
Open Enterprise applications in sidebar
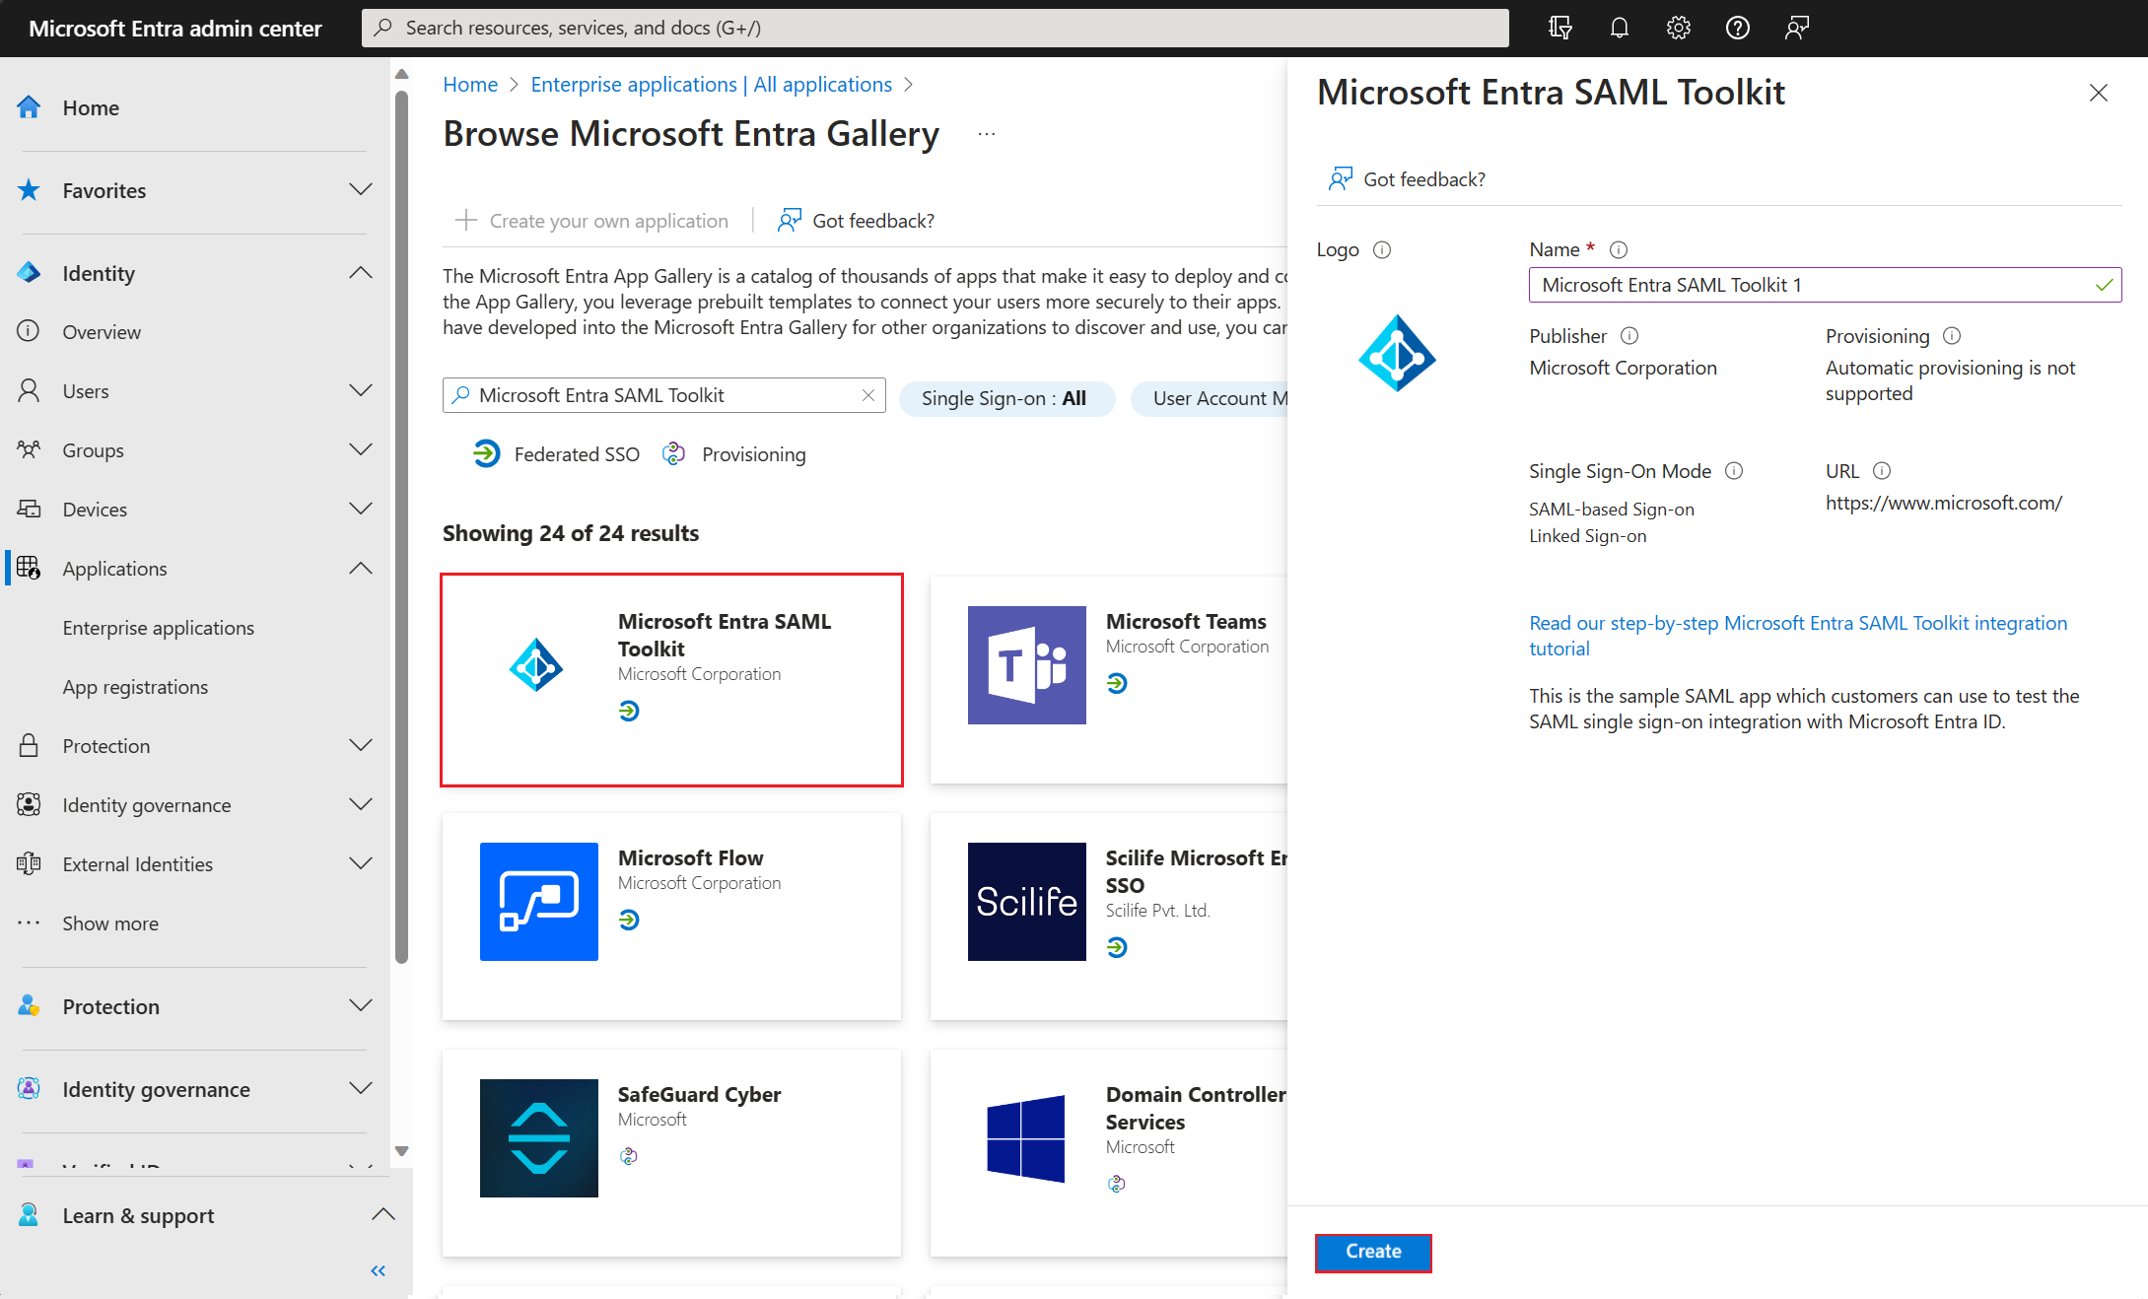point(158,628)
